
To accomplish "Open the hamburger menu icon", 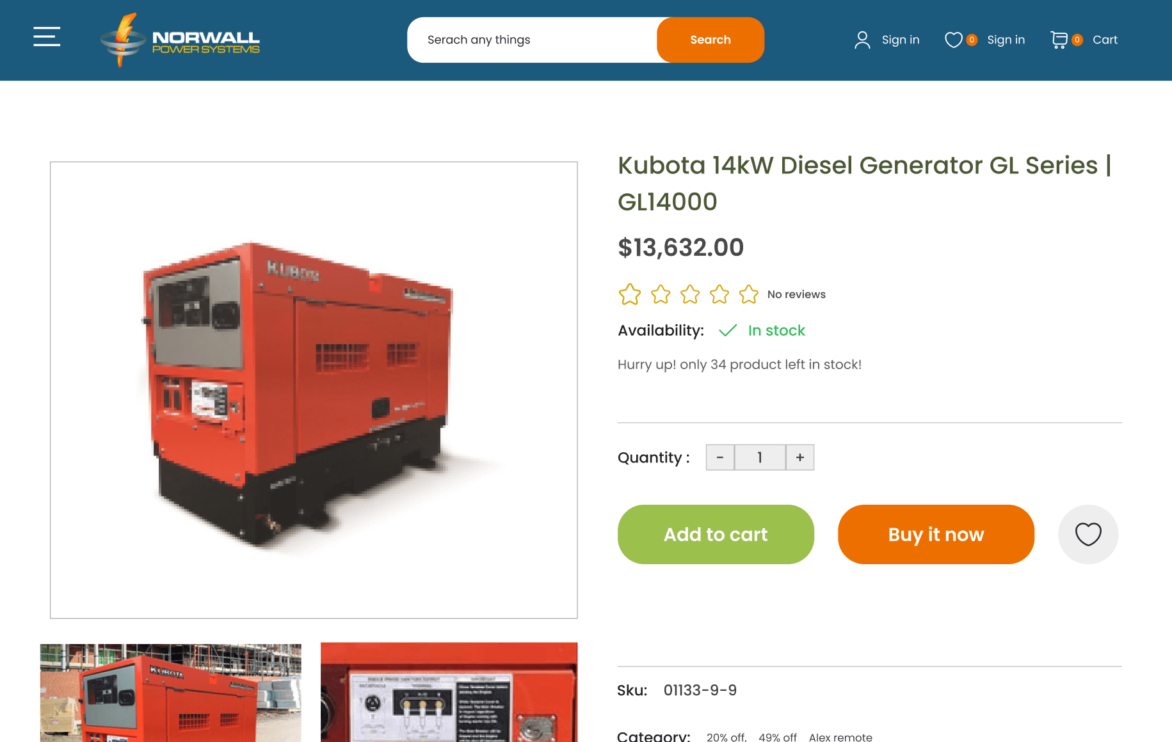I will (x=47, y=37).
